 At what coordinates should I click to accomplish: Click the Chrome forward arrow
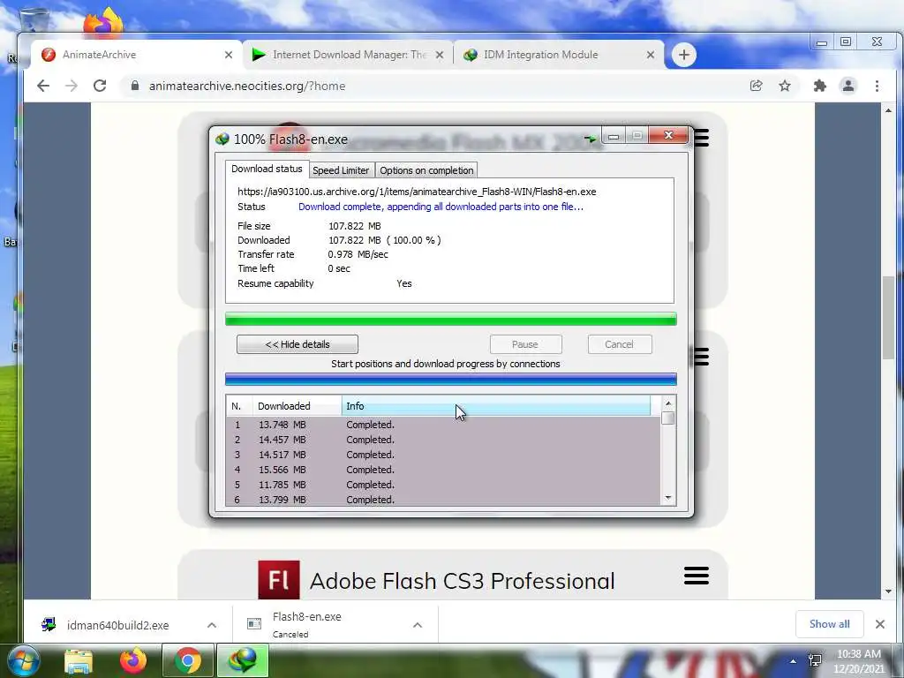71,86
